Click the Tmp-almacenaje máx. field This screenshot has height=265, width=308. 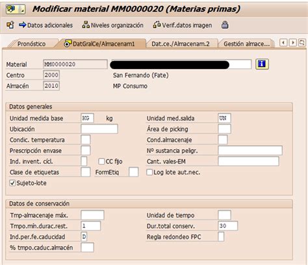point(92,215)
